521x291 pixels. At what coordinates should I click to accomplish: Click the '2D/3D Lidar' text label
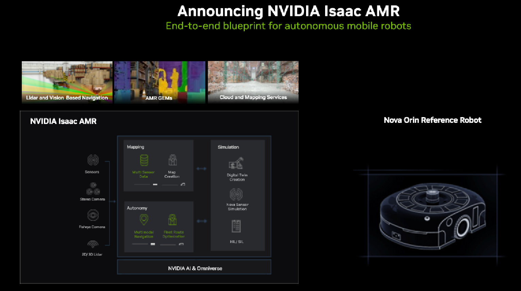pyautogui.click(x=92, y=254)
